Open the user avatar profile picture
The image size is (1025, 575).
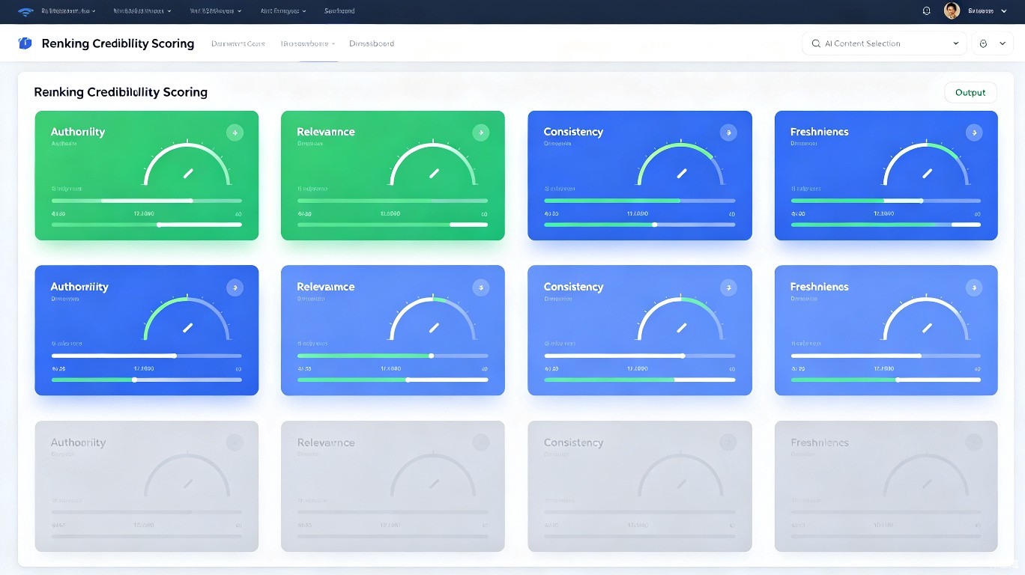pyautogui.click(x=952, y=11)
